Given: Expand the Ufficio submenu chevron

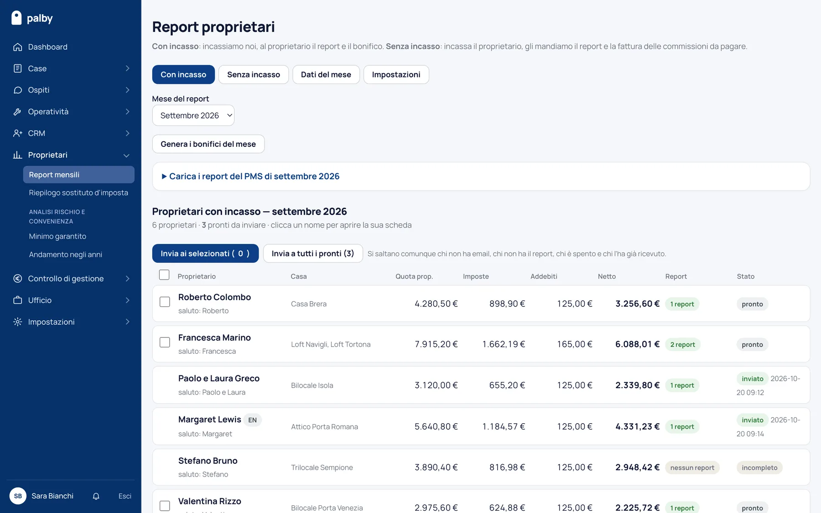Looking at the screenshot, I should [x=127, y=300].
